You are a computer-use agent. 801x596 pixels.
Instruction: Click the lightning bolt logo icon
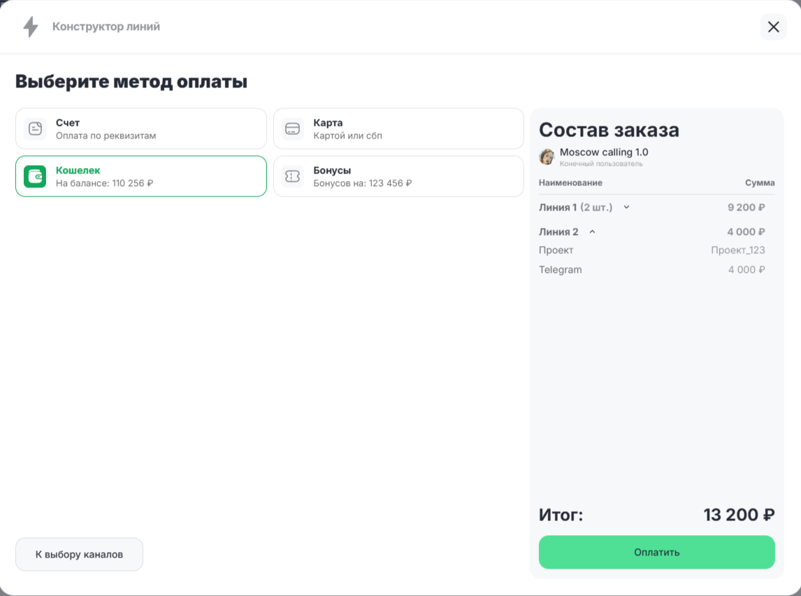pyautogui.click(x=31, y=27)
